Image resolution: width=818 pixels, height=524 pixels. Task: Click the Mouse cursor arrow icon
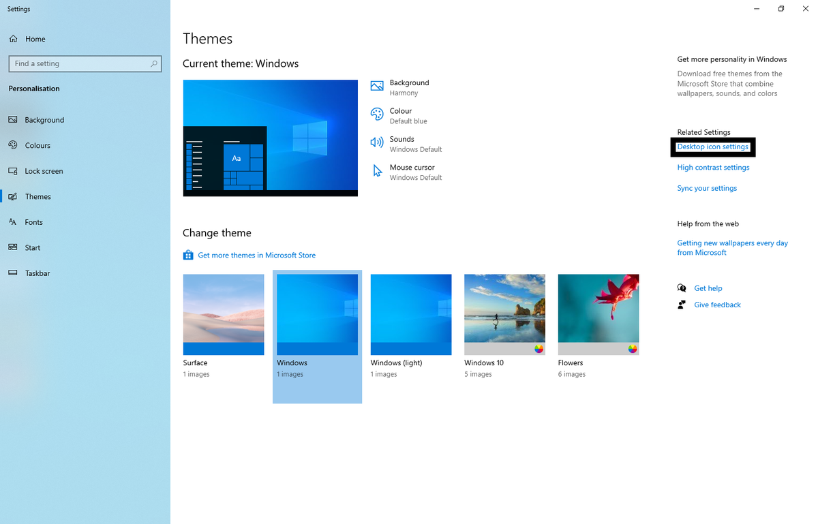[x=376, y=170]
